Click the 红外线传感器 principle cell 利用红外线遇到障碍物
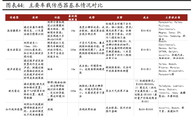 click(x=34, y=109)
